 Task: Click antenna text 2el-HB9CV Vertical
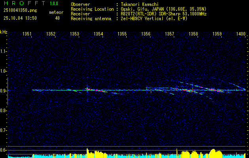(142, 19)
